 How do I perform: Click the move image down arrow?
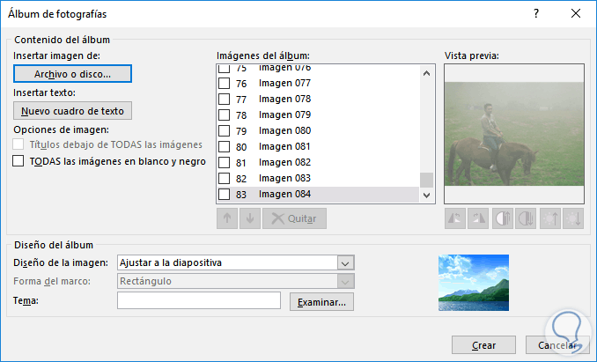(x=249, y=218)
